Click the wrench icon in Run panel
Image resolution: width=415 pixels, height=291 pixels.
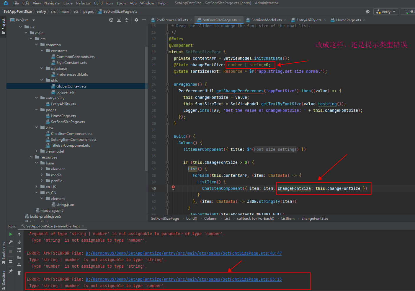[x=11, y=242]
